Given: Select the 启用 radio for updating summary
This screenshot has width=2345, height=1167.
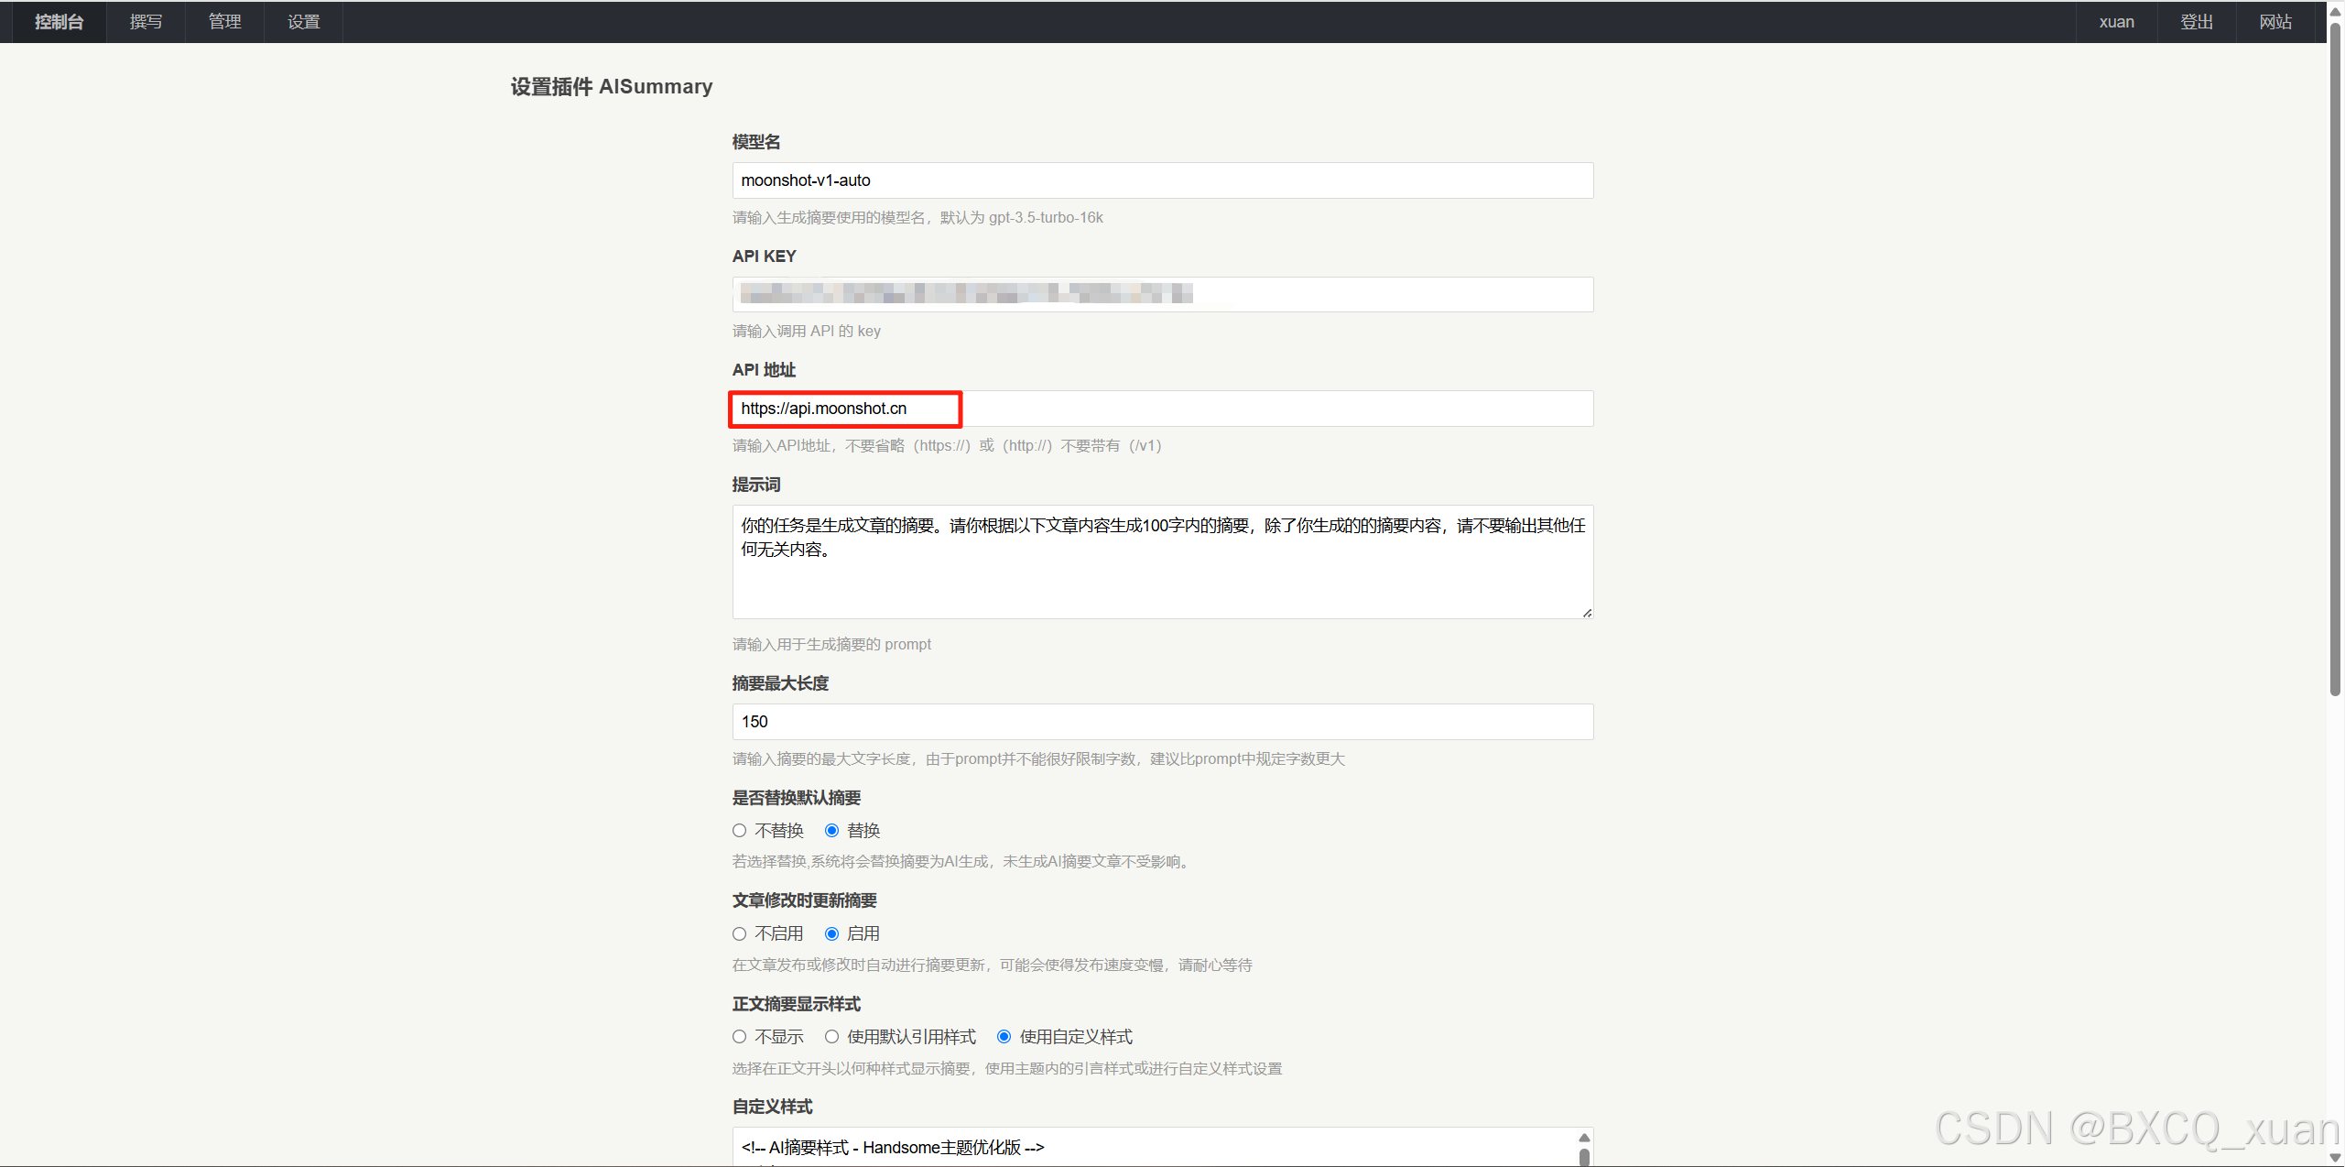Looking at the screenshot, I should (x=831, y=934).
